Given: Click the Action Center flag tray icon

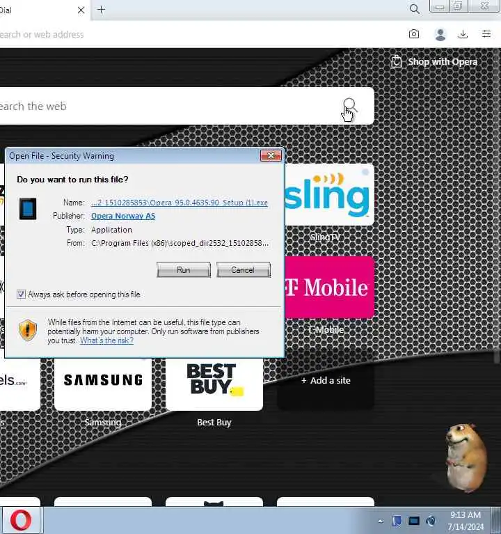Looking at the screenshot, I should click(397, 521).
